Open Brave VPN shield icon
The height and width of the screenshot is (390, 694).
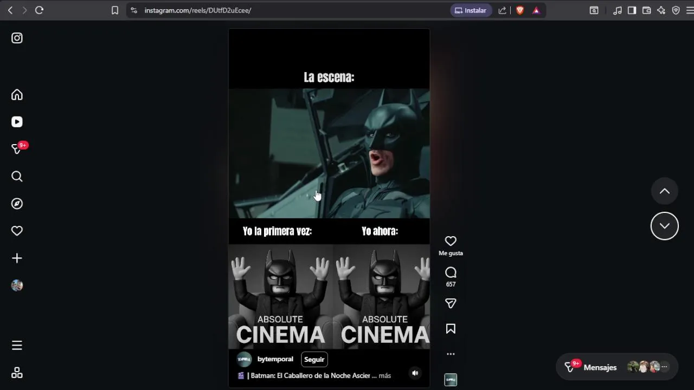pos(676,10)
